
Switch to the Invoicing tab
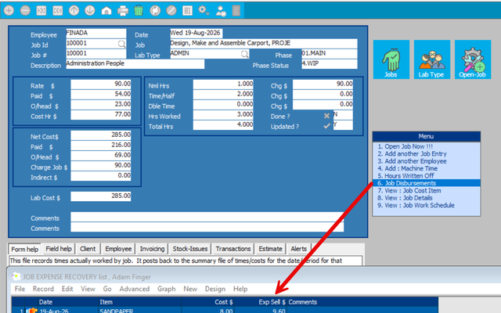pyautogui.click(x=152, y=249)
